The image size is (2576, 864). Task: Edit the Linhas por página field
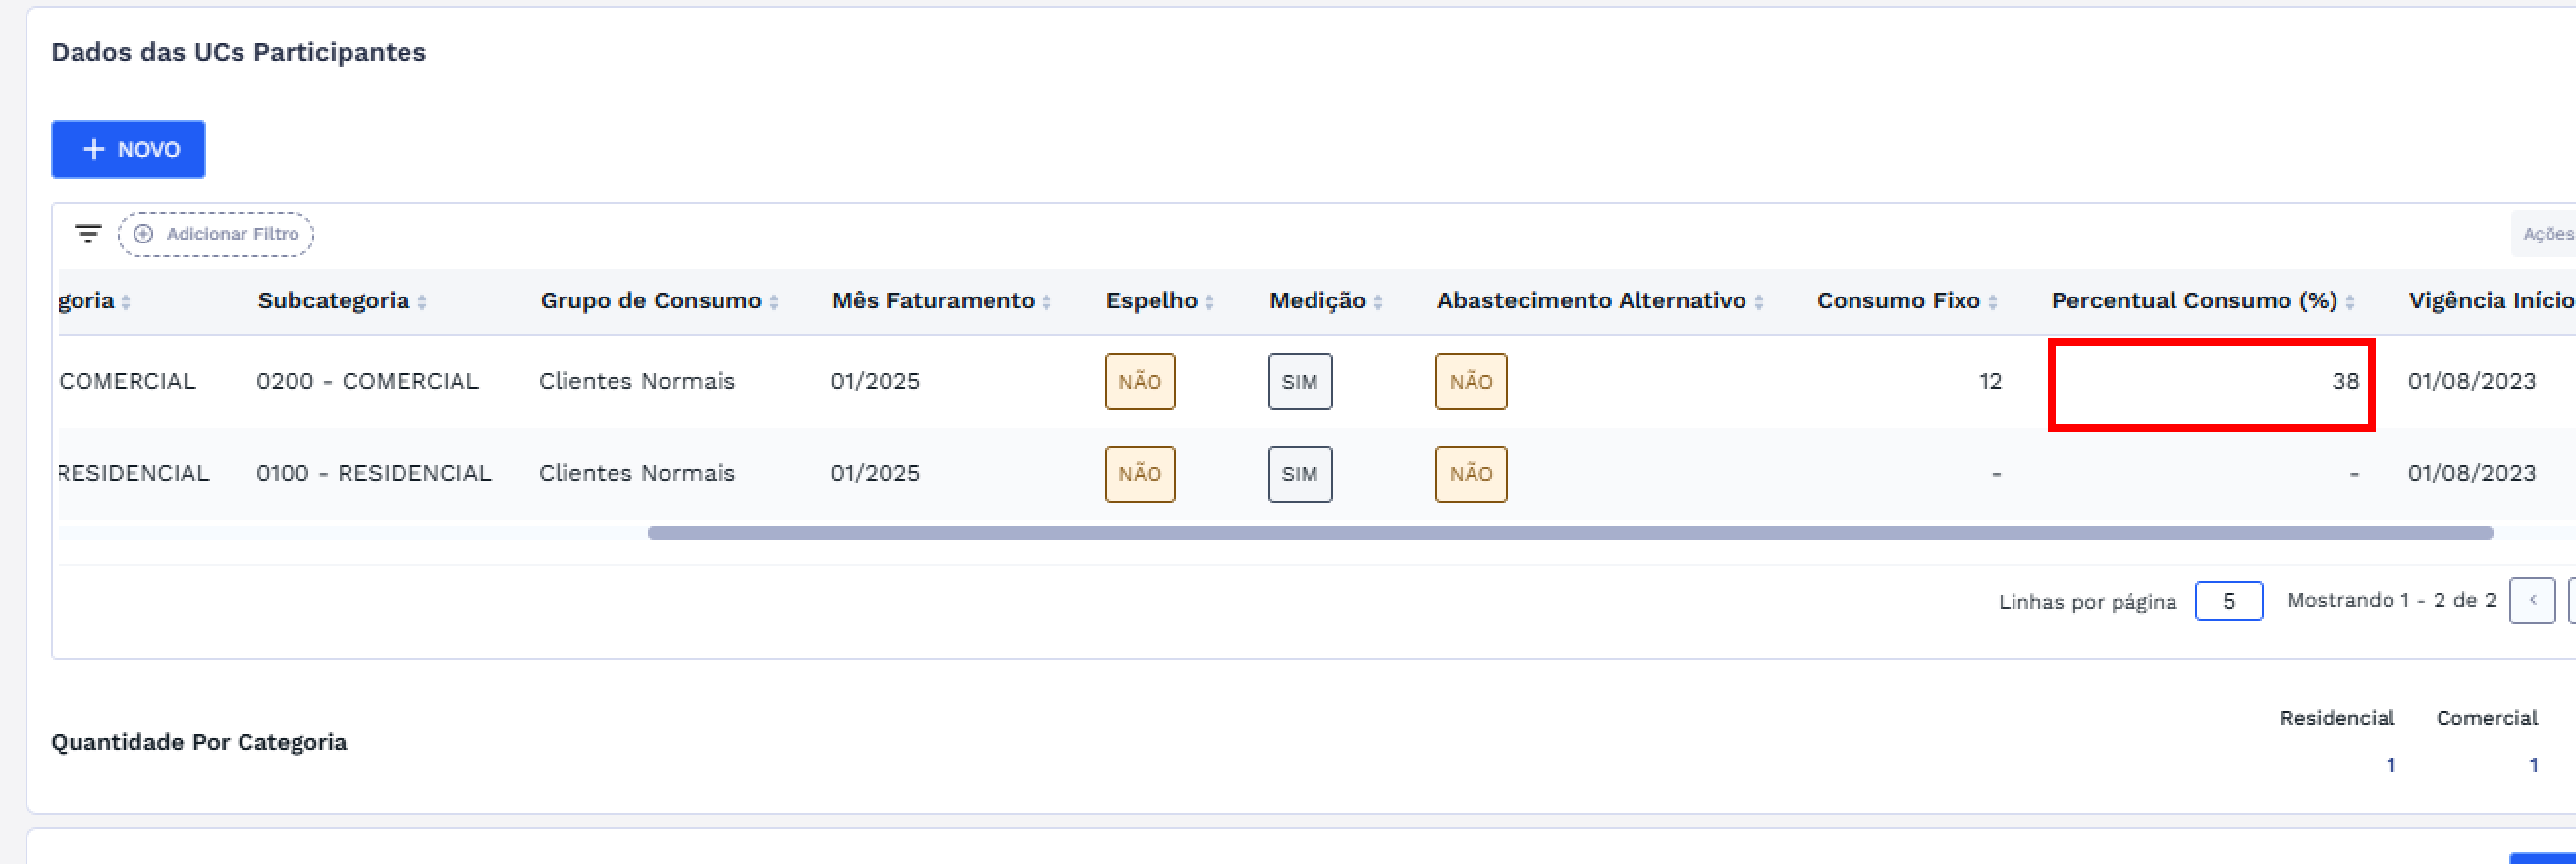[x=2229, y=601]
